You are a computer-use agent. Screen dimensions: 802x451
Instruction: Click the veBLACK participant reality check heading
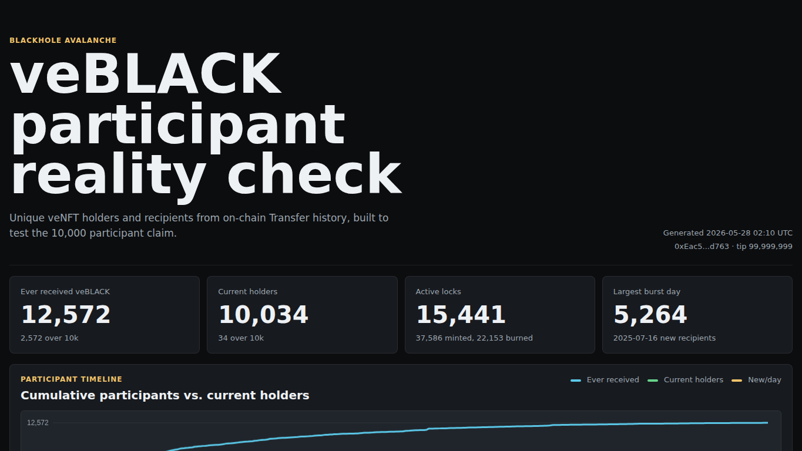[x=206, y=124]
